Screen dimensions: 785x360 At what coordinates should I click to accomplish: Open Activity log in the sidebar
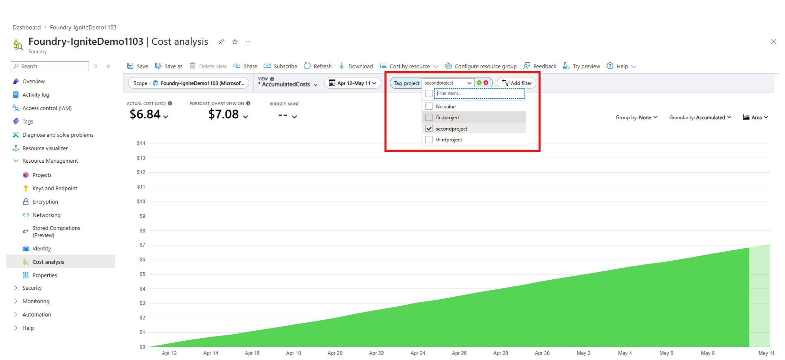[x=36, y=95]
